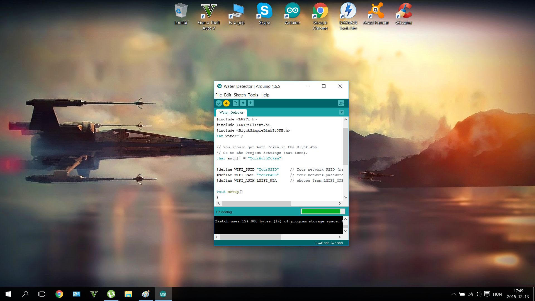The image size is (535, 301).
Task: Select the Avast Premier desktop shortcut
Action: [376, 14]
